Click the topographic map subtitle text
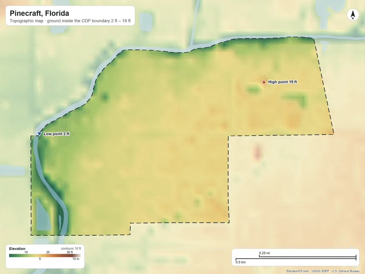 (70, 22)
